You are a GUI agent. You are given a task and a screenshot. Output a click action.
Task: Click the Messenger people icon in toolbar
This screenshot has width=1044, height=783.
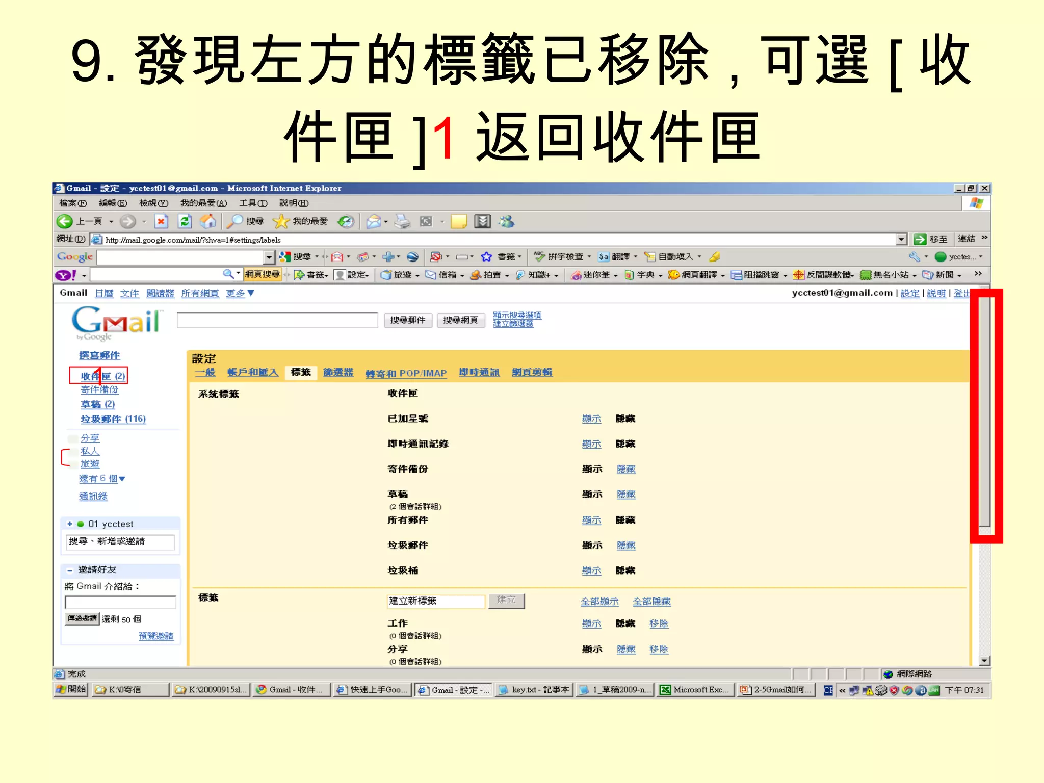pos(507,221)
